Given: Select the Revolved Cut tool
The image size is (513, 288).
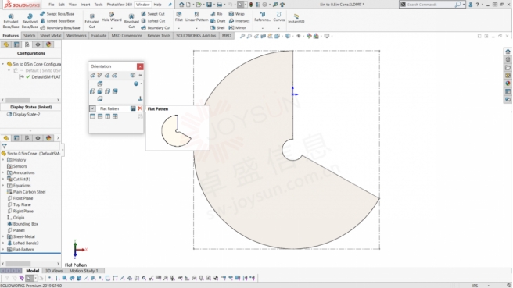Looking at the screenshot, I should coord(131,21).
